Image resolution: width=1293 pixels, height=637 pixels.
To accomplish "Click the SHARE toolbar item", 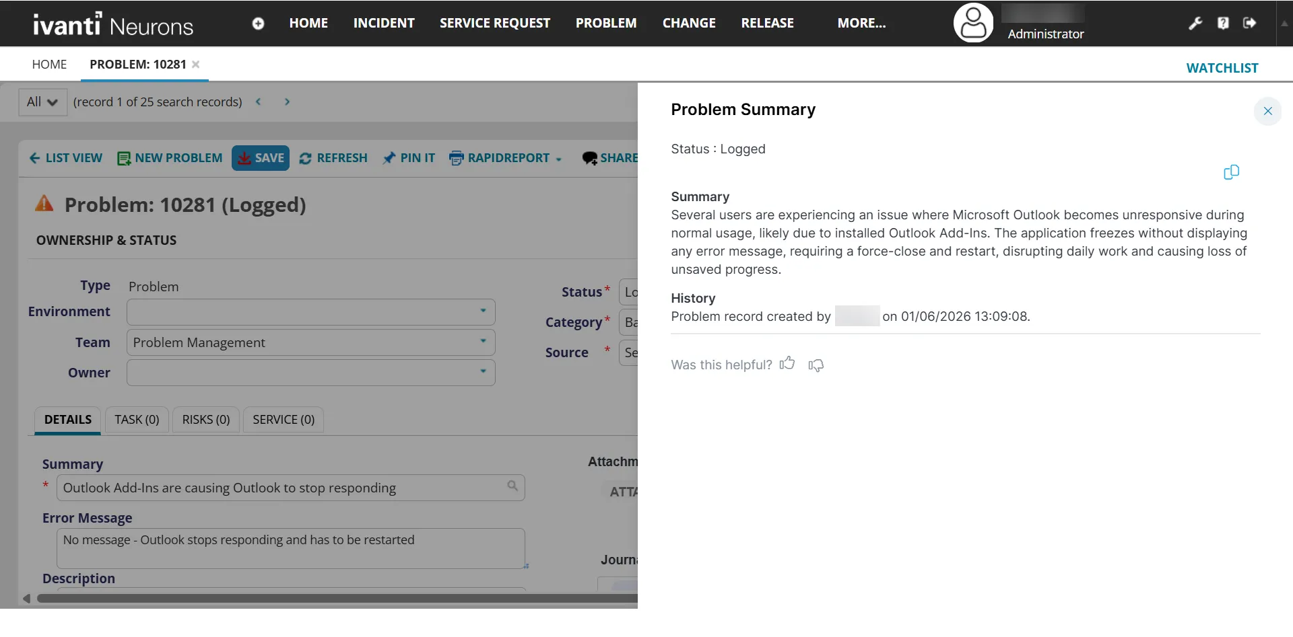I will 609,158.
